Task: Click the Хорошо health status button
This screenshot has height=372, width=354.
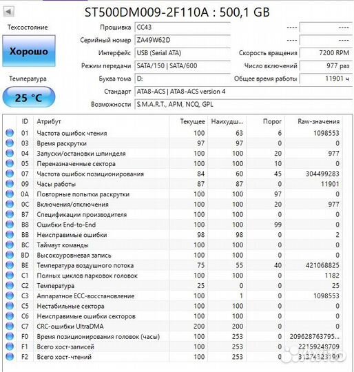Action: (x=29, y=51)
